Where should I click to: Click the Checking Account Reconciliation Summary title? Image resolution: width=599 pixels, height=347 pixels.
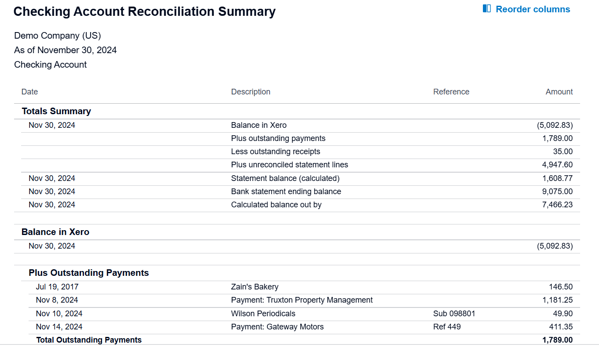tap(144, 11)
